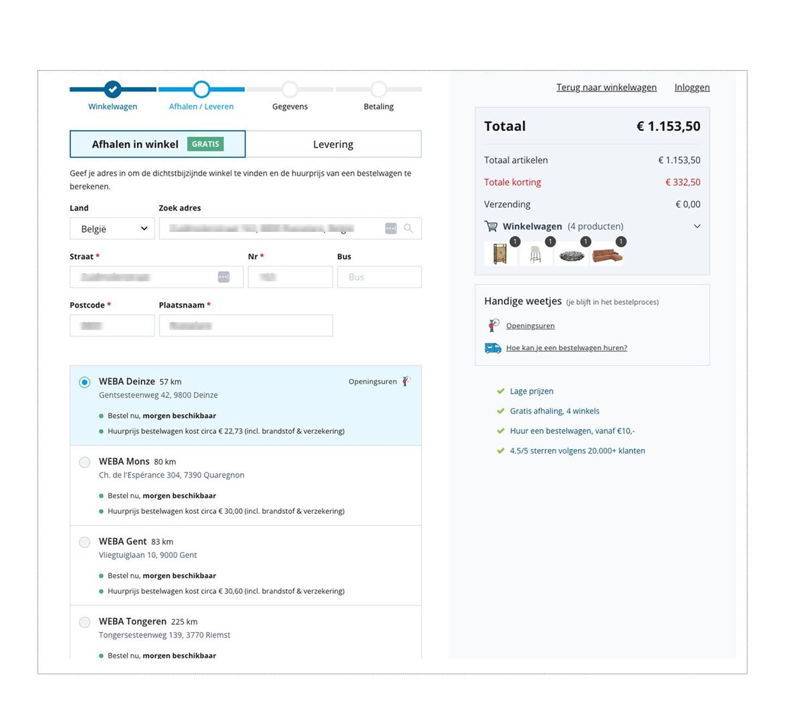Follow the Terug naar winkelwagen link
Image resolution: width=797 pixels, height=703 pixels.
[606, 88]
